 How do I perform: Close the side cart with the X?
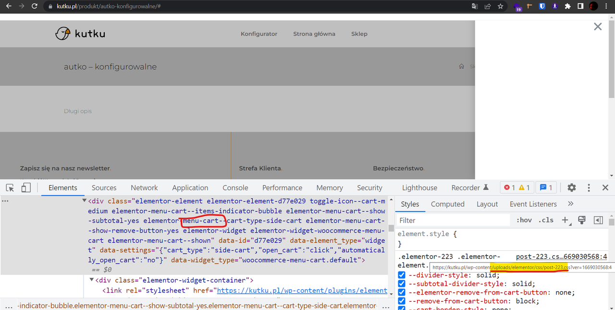pos(598,27)
